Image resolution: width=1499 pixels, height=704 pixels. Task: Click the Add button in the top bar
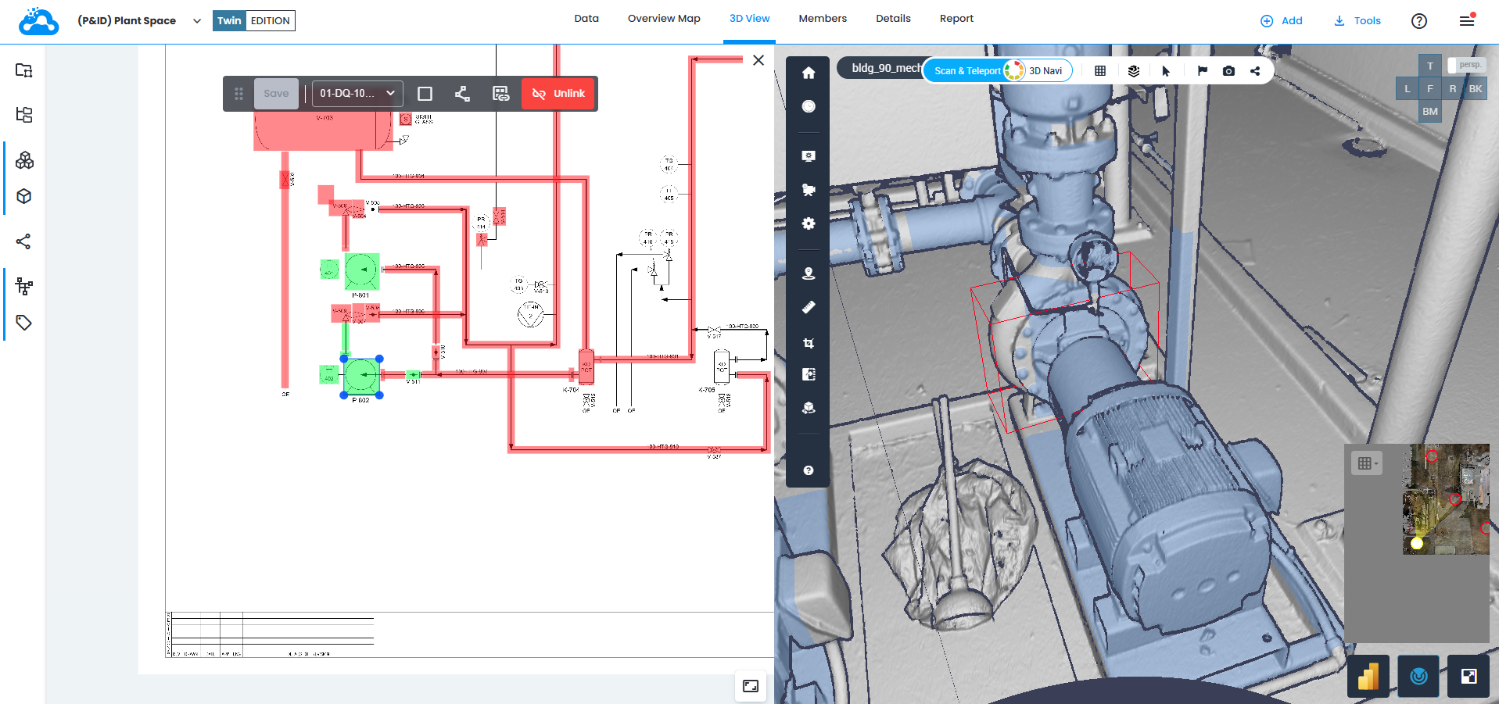[x=1282, y=21]
